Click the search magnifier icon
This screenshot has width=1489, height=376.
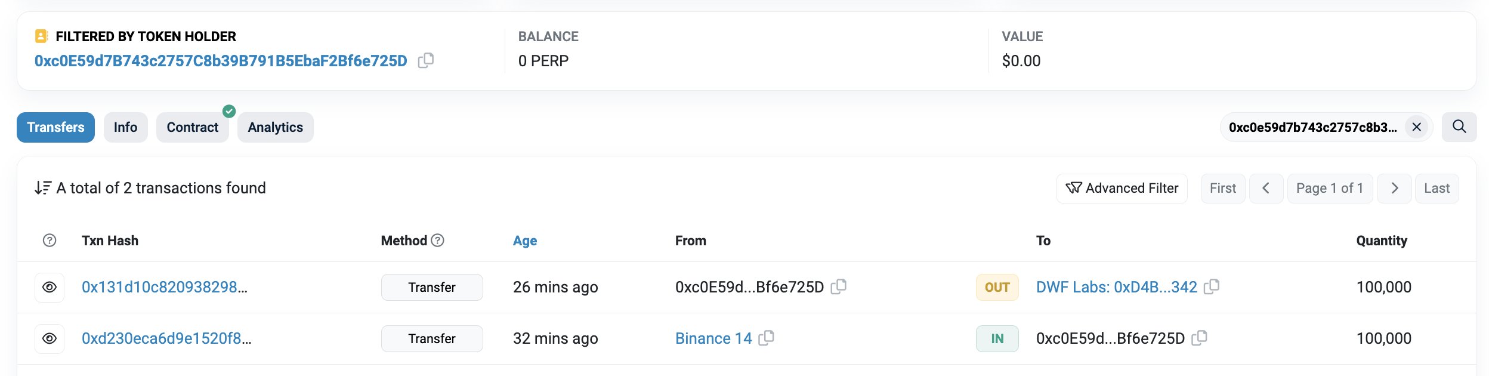coord(1459,127)
